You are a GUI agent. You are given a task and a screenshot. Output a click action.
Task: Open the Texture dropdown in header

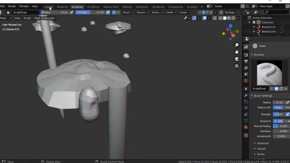tap(142, 12)
